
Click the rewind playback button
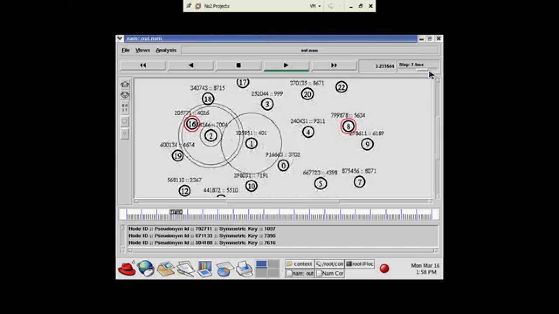click(143, 65)
